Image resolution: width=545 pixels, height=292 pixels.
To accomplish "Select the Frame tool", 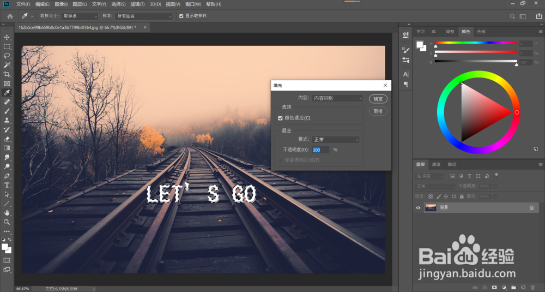I will [x=7, y=84].
